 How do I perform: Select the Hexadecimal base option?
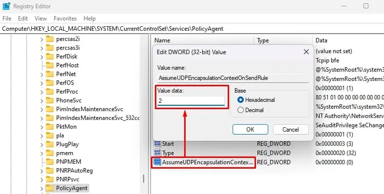click(240, 100)
